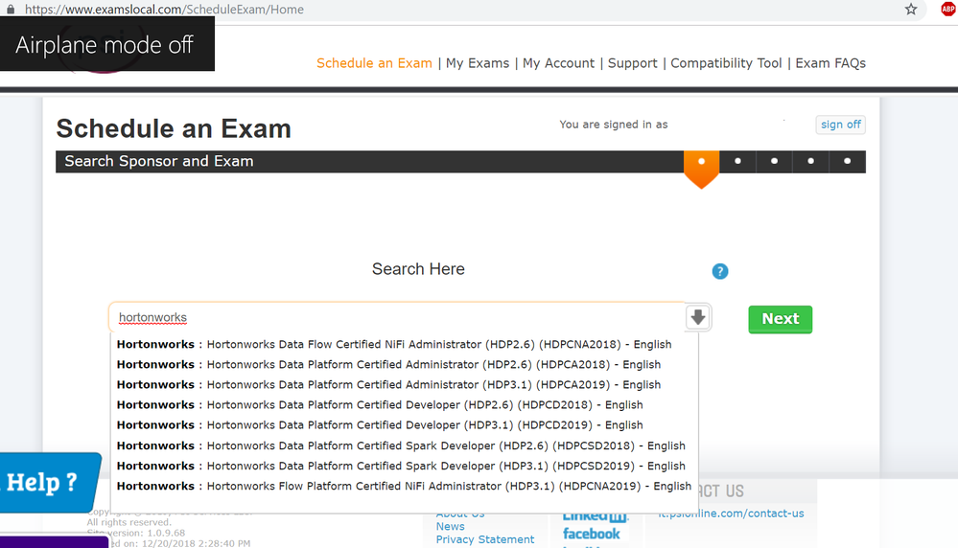
Task: Open the Exam FAQs page
Action: coord(830,63)
